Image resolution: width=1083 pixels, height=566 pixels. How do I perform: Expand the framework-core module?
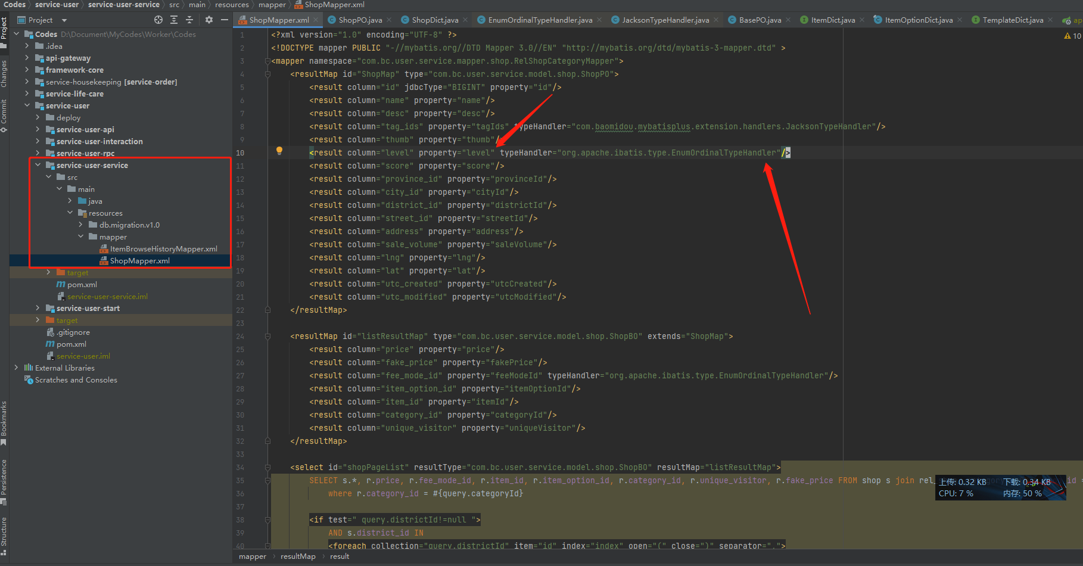coord(27,70)
